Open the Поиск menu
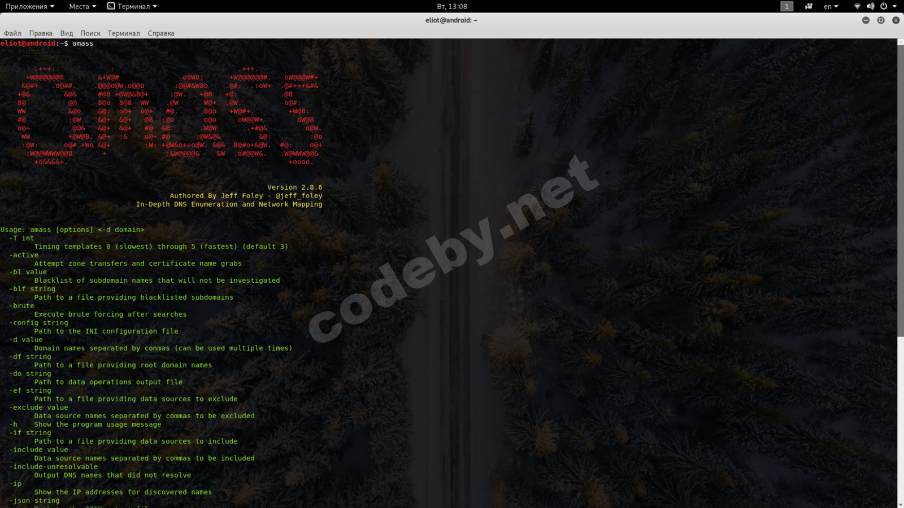Image resolution: width=904 pixels, height=508 pixels. click(90, 33)
